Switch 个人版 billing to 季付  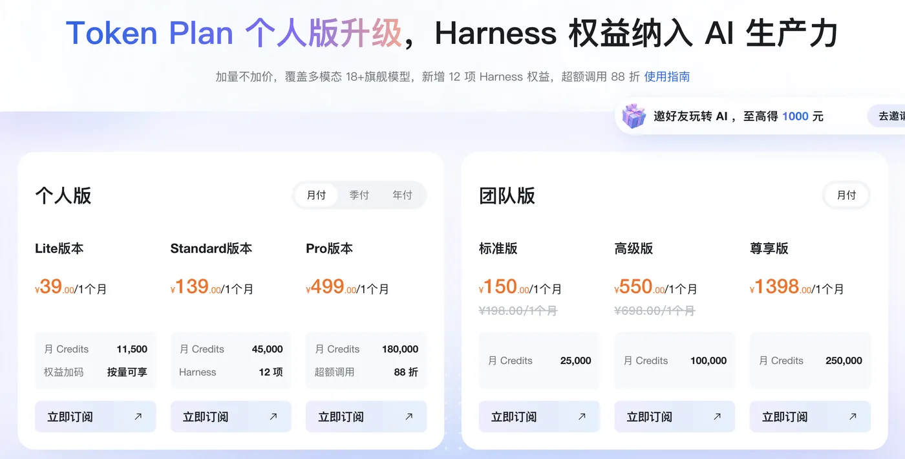359,195
